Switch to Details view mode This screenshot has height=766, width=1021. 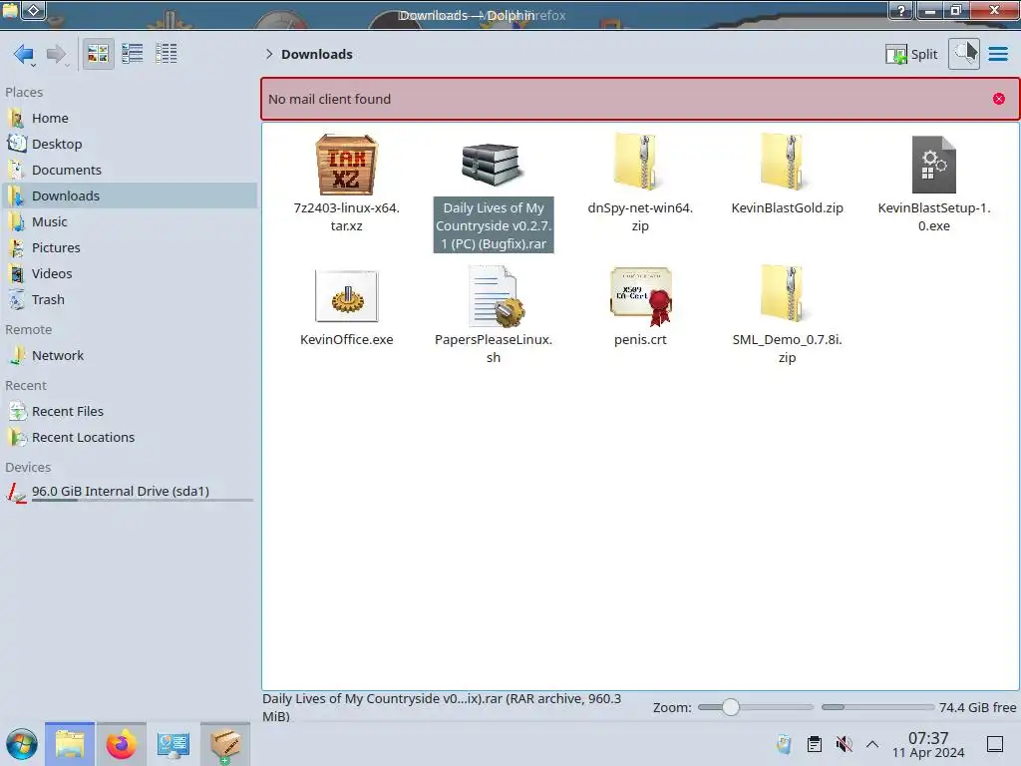coord(167,54)
